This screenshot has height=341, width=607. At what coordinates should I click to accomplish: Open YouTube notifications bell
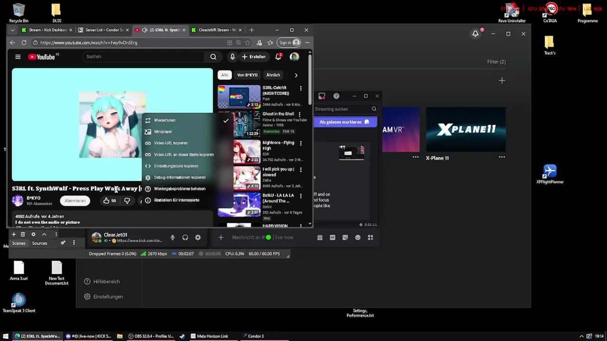click(x=278, y=57)
